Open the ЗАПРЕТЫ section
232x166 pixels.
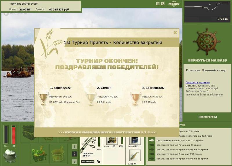point(208,117)
